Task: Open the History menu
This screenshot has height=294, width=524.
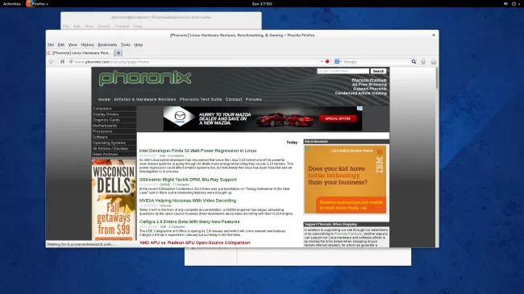Action: [88, 45]
